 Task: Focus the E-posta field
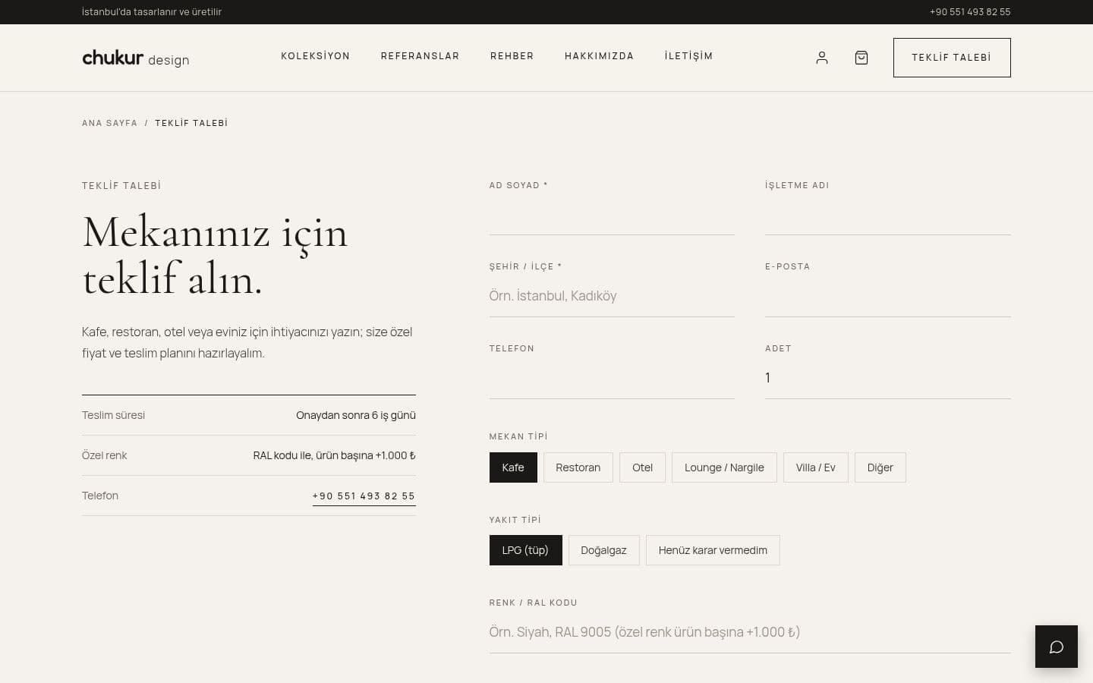click(x=888, y=296)
